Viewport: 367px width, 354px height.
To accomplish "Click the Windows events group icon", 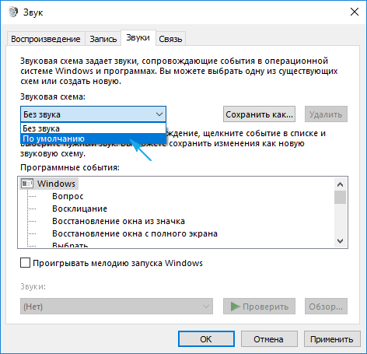I will [27, 184].
